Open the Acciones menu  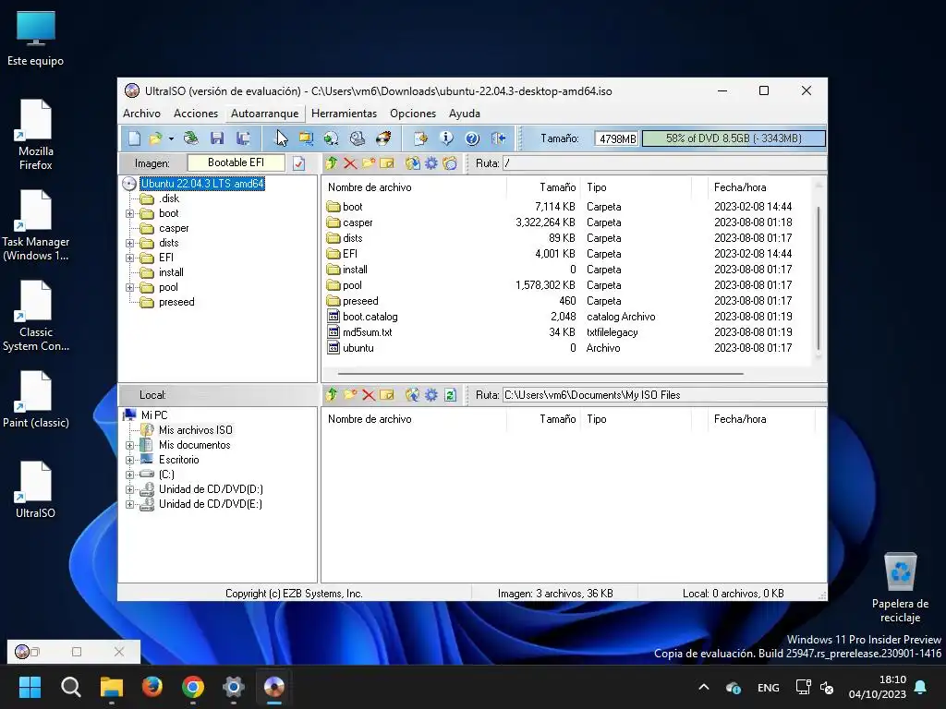pos(196,114)
